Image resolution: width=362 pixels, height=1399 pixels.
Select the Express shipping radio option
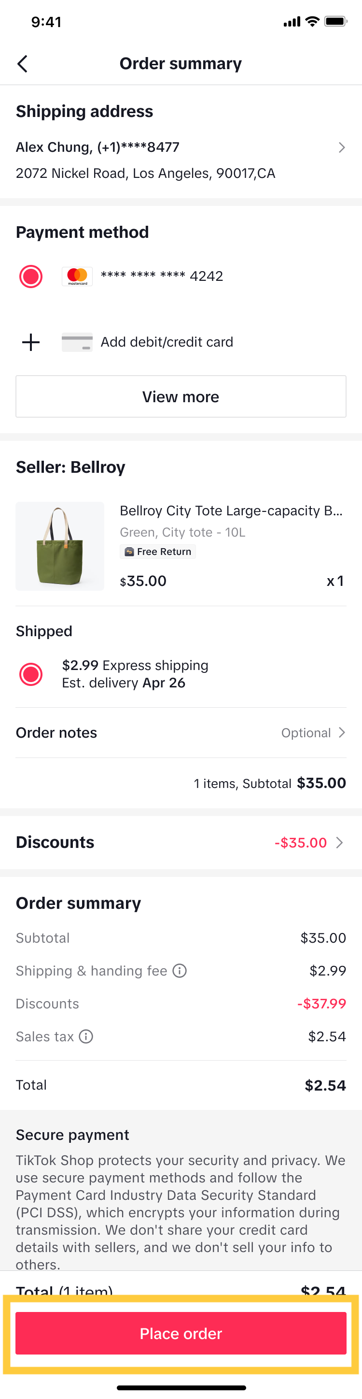click(31, 674)
